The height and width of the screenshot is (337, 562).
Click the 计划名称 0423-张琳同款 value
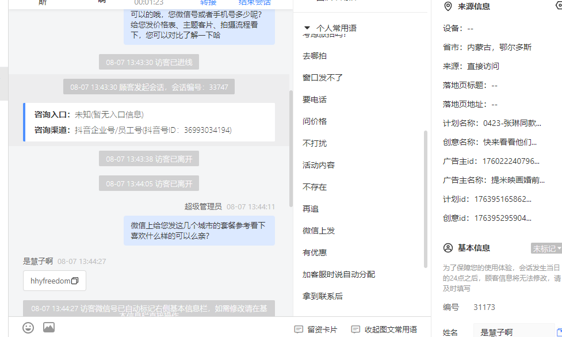pyautogui.click(x=512, y=123)
